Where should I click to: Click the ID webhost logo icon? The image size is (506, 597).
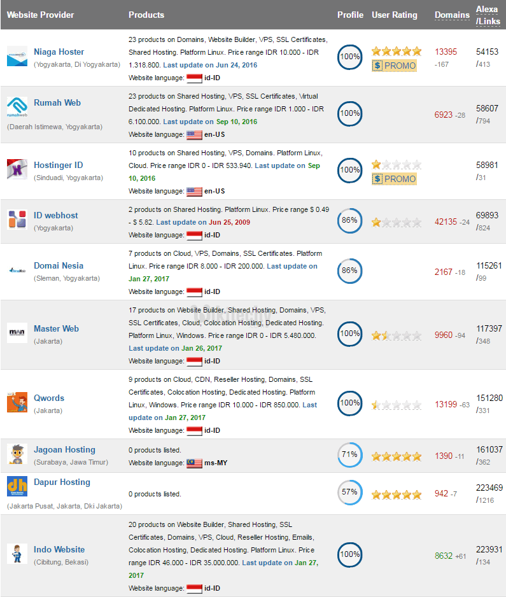pos(17,220)
